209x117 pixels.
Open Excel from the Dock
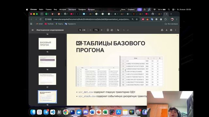[105, 112]
